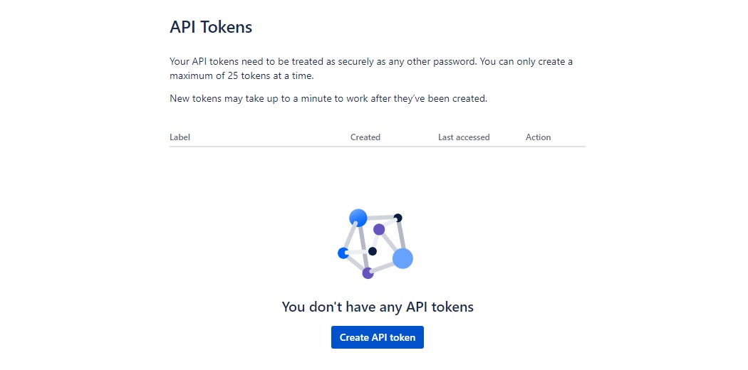This screenshot has width=748, height=370.
Task: Click the "New tokens may take up to a minute" notice
Action: click(x=328, y=99)
